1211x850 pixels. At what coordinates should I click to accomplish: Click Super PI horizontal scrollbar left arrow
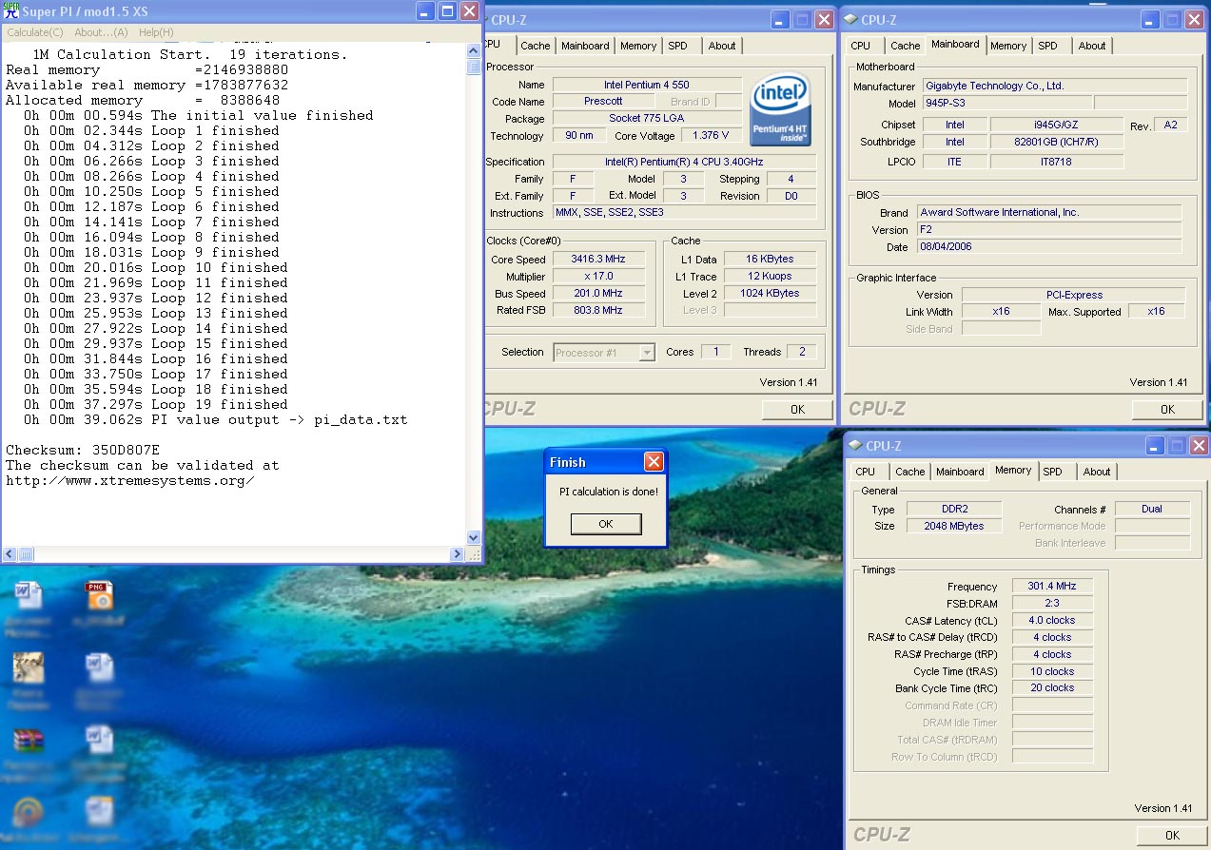(10, 553)
